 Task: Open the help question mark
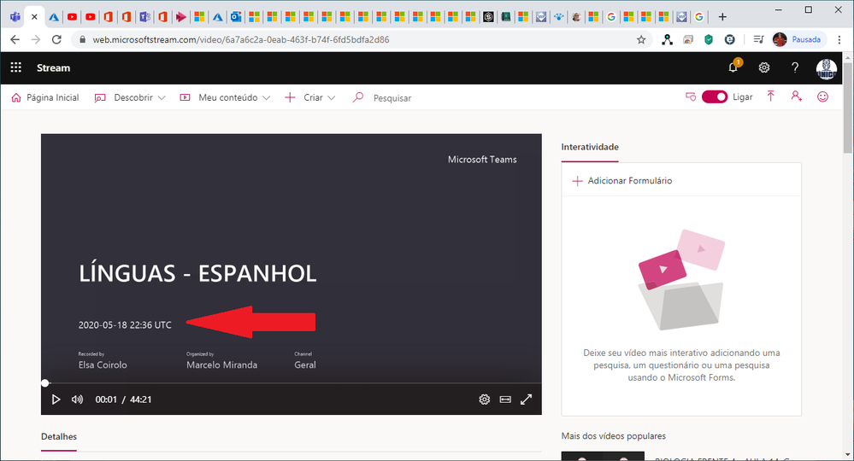tap(795, 67)
